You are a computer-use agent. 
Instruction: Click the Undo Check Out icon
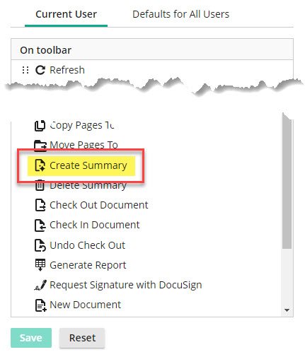coord(40,245)
